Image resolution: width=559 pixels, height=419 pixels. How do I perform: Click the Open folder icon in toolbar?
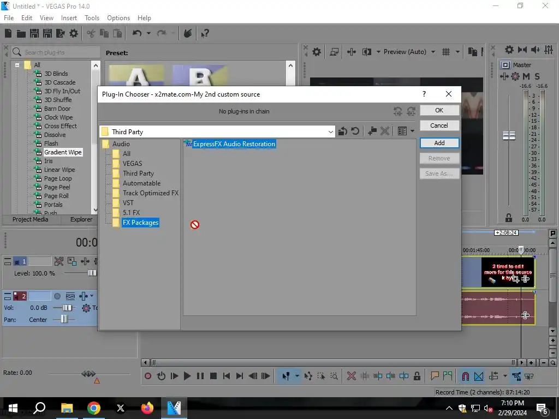click(x=21, y=34)
